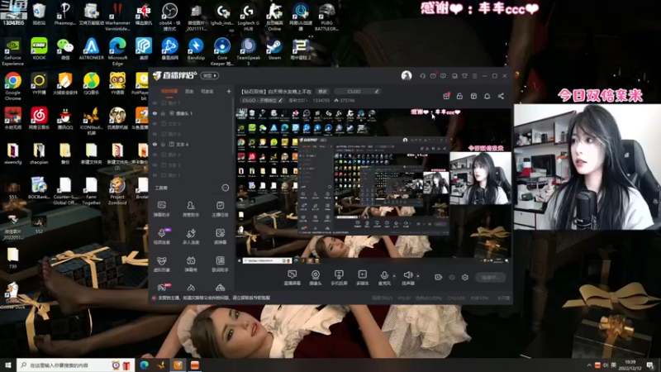Click the unlock padlock icon in header
Viewport: 661px width, 372px height.
[x=459, y=96]
